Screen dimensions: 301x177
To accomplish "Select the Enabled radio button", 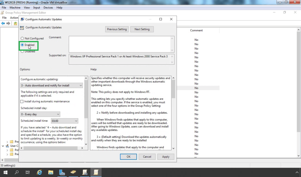I will point(22,45).
